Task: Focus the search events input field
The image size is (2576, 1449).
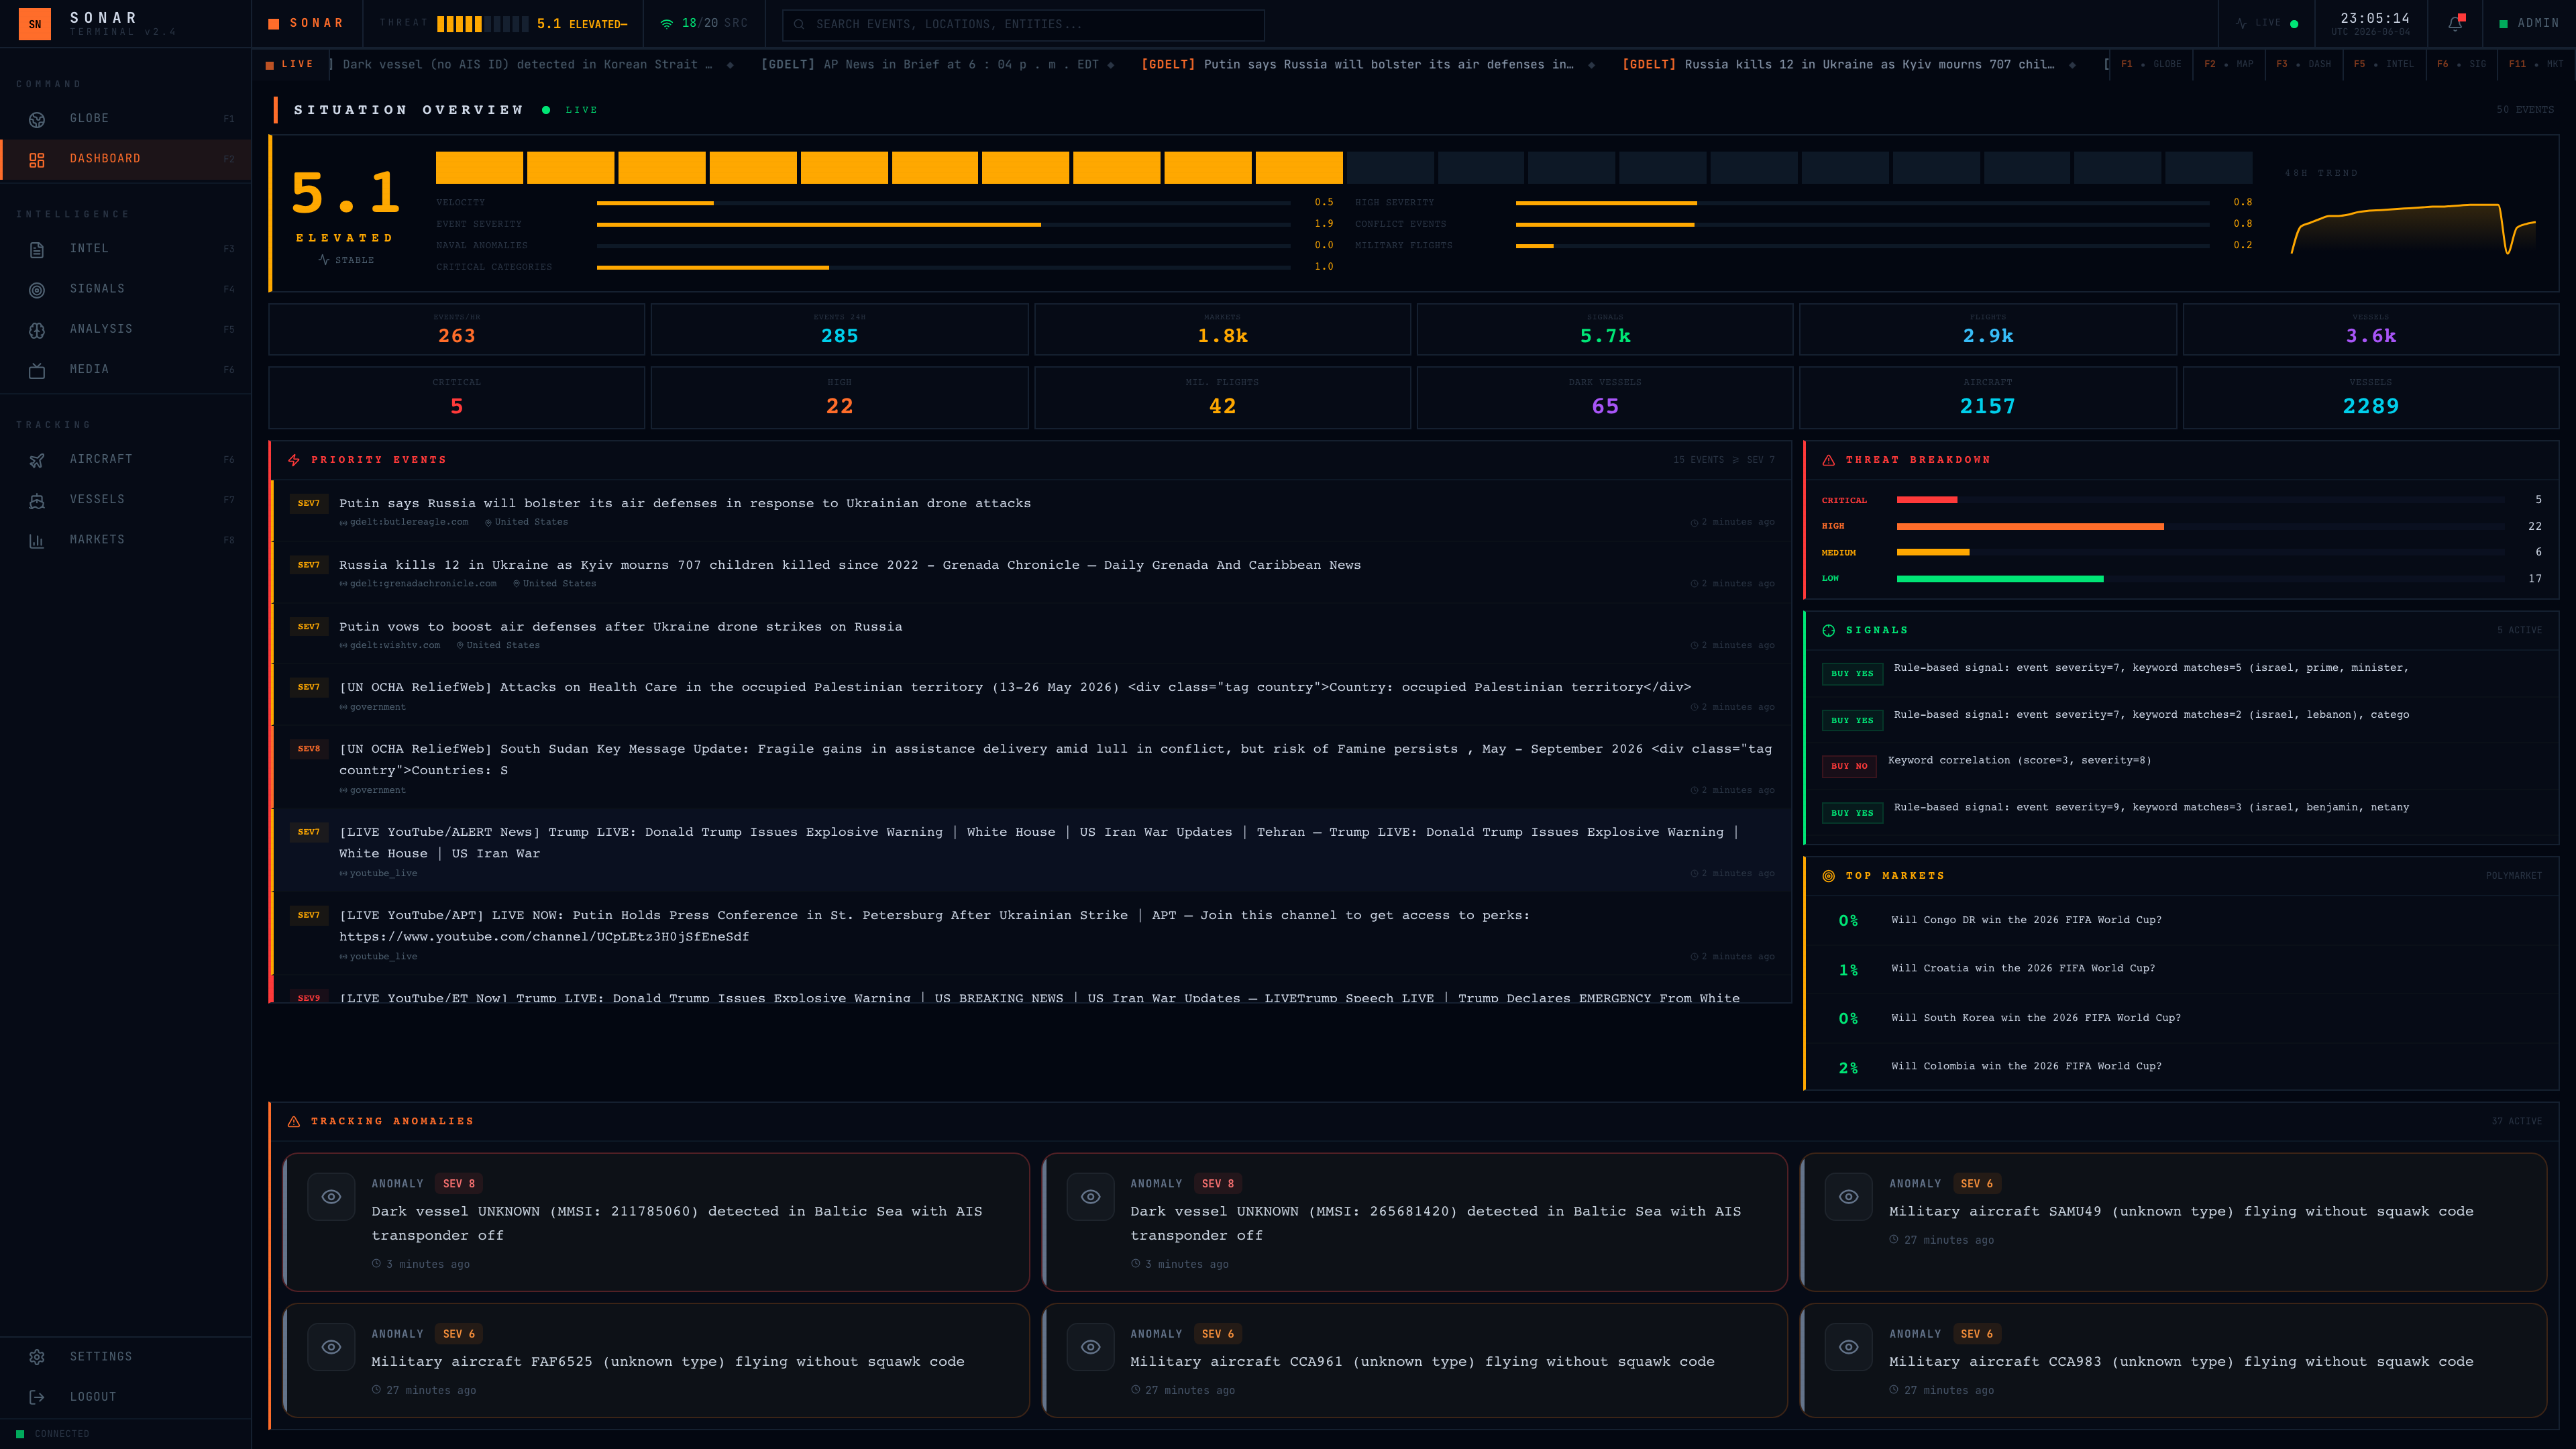Action: pos(1023,24)
